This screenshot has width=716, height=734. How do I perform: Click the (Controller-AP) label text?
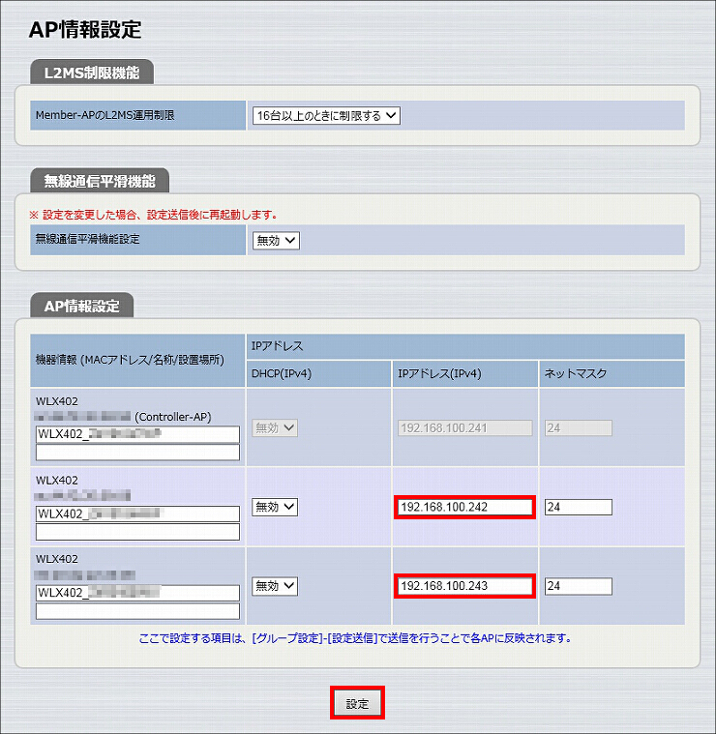pyautogui.click(x=173, y=417)
